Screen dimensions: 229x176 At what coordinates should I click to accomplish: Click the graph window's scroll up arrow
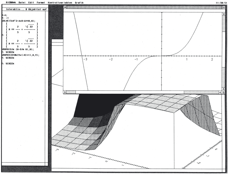[224, 13]
